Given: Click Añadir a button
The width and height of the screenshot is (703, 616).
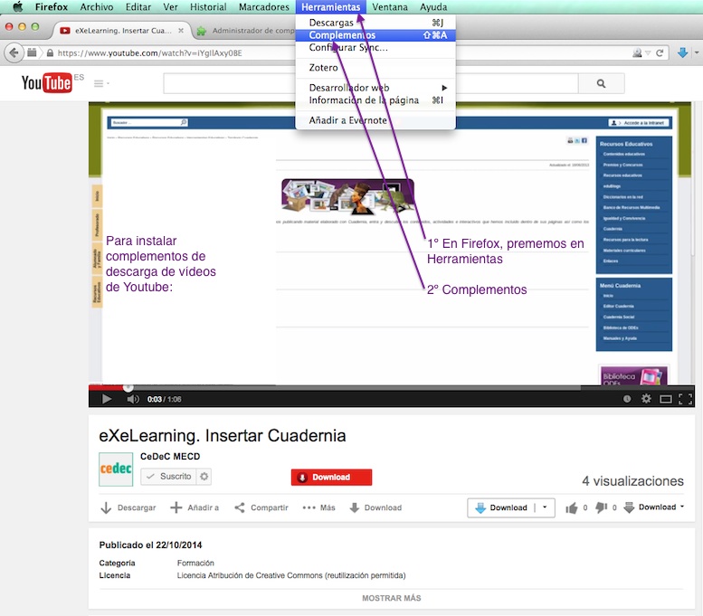Looking at the screenshot, I should pyautogui.click(x=195, y=507).
